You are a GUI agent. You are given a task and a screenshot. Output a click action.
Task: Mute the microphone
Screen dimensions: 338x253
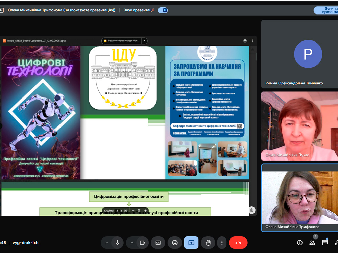point(117,243)
